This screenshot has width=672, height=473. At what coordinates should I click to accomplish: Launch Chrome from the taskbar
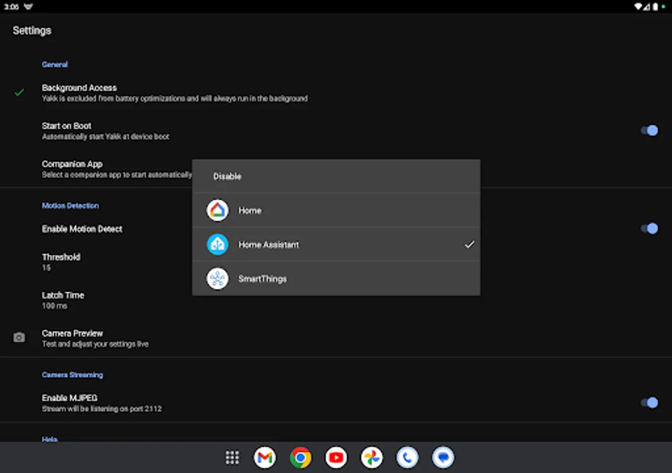coord(300,457)
